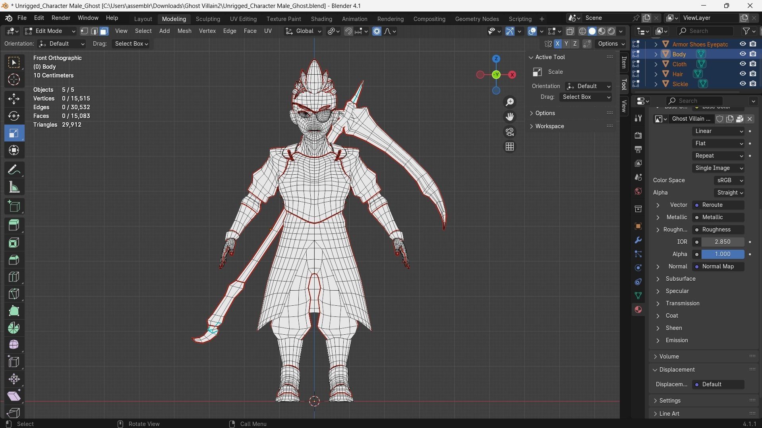The image size is (762, 428).
Task: Select the Transform tool
Action: coord(14,150)
